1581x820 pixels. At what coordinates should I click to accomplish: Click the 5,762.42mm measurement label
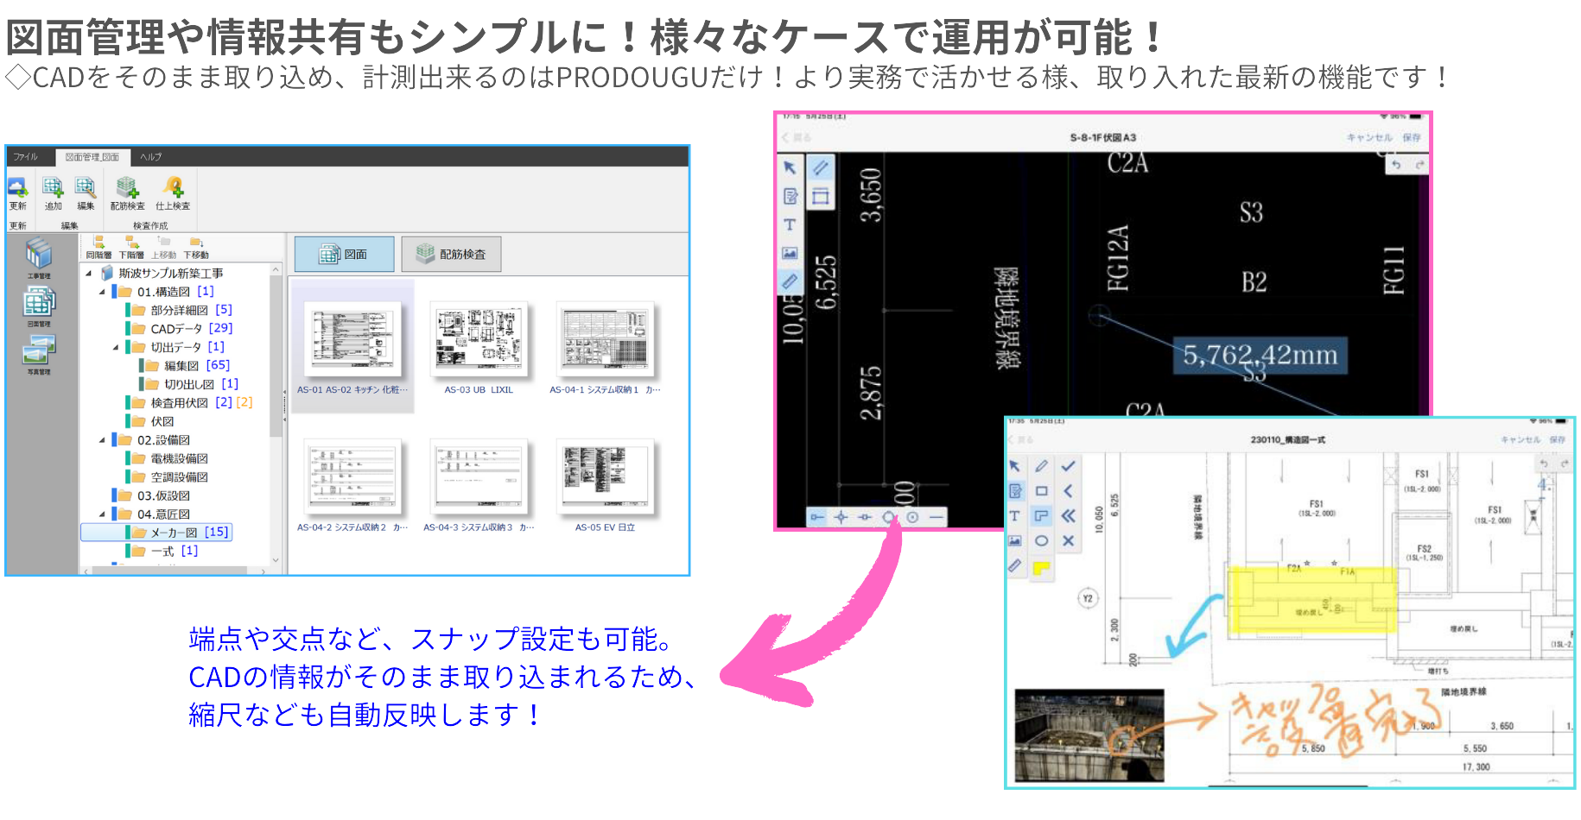pyautogui.click(x=1260, y=356)
